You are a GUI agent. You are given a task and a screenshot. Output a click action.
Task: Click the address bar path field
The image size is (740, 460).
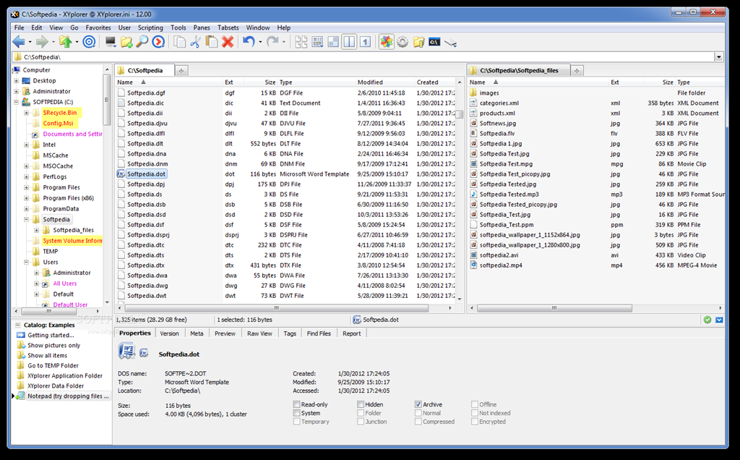pos(363,57)
